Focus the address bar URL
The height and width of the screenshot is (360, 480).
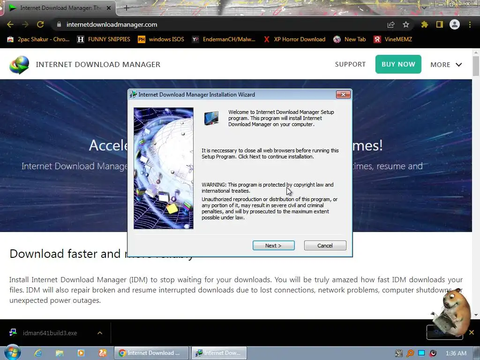click(x=112, y=24)
